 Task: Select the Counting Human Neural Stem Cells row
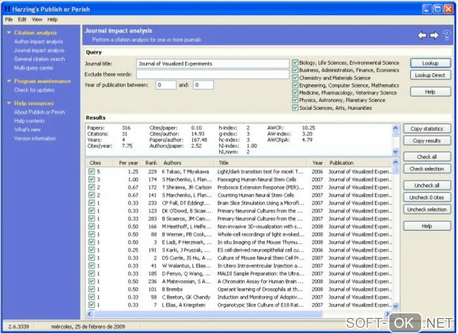pyautogui.click(x=239, y=195)
